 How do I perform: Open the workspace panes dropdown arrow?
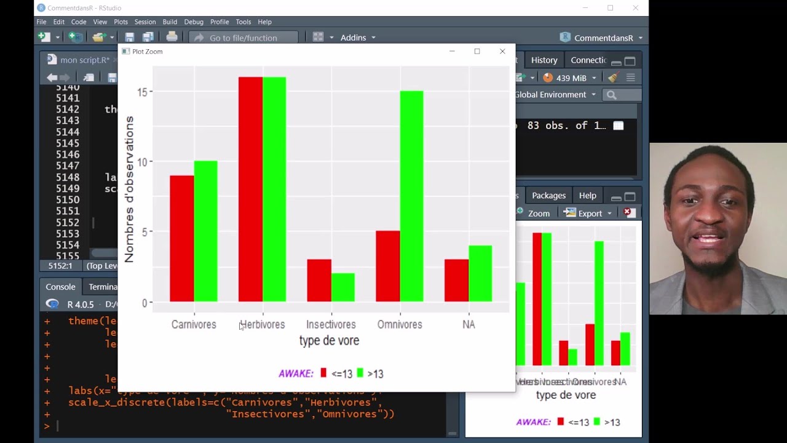[x=331, y=38]
